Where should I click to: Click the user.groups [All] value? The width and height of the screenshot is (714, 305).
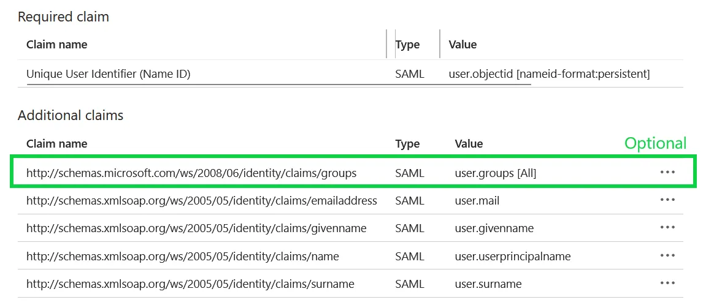[496, 173]
